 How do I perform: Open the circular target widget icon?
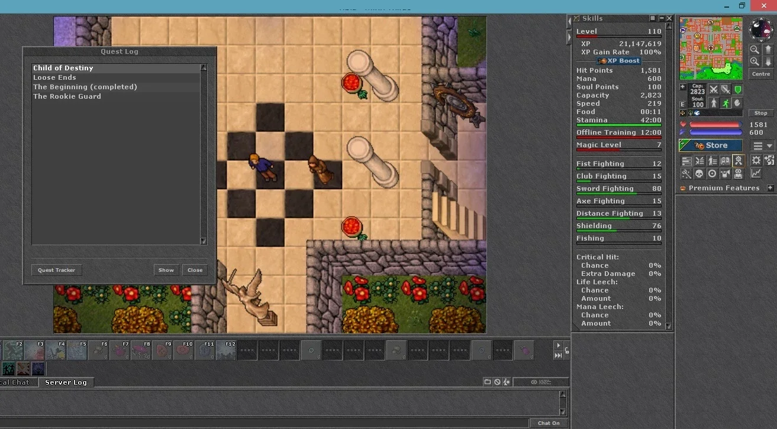tap(712, 174)
